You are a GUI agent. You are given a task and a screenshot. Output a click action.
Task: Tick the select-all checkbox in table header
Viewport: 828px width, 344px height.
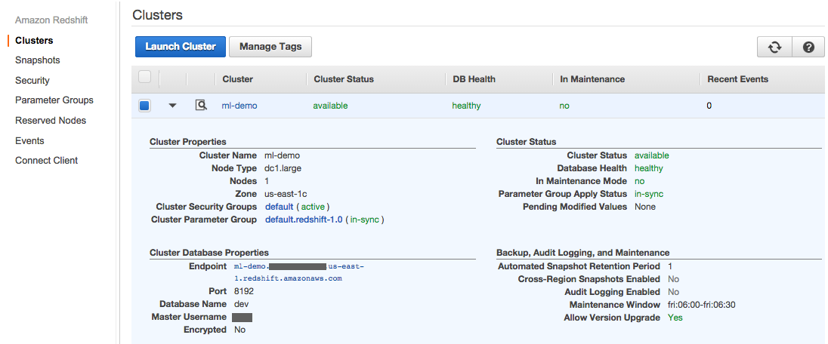(145, 78)
